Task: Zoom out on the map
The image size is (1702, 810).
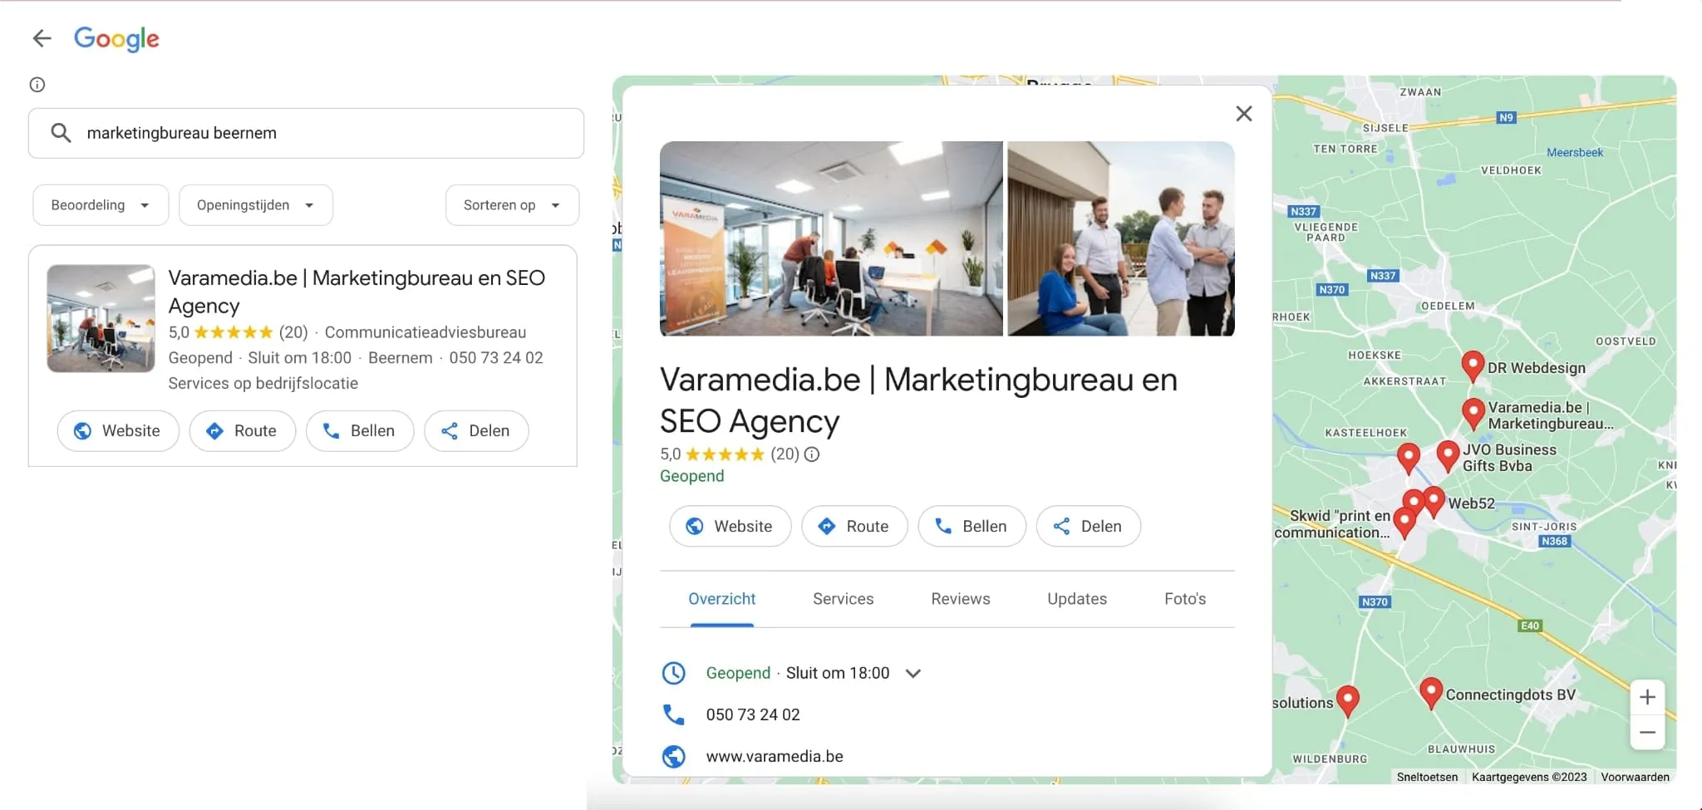Action: (1647, 733)
